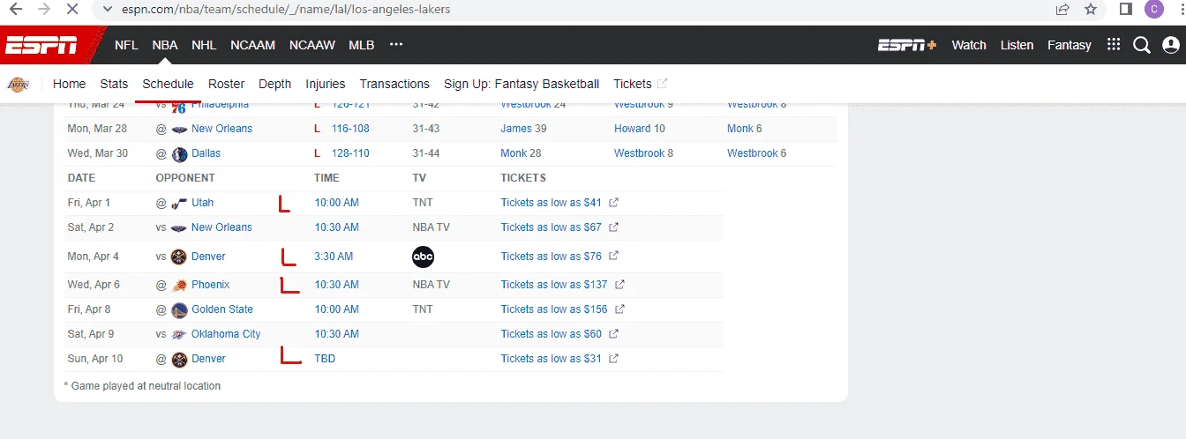Image resolution: width=1186 pixels, height=439 pixels.
Task: Click the ESPN+ logo
Action: [907, 45]
